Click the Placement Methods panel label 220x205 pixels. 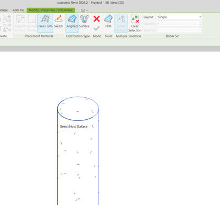point(39,36)
